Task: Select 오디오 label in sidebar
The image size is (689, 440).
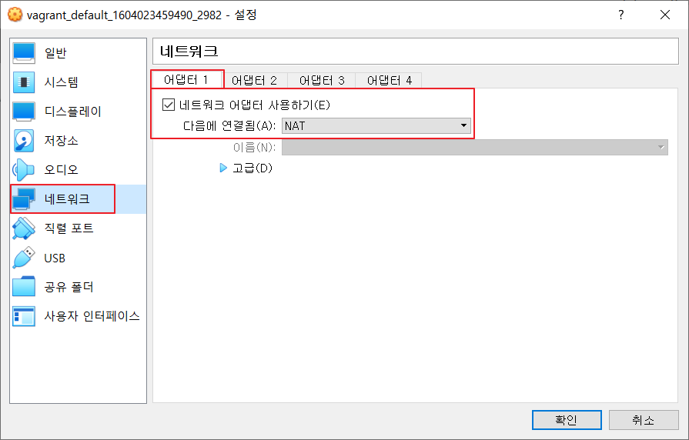Action: click(x=61, y=170)
